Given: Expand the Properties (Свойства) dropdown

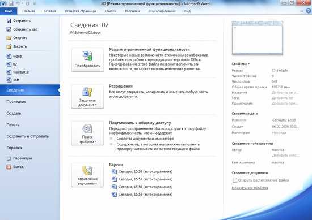Looking at the screenshot, I should tap(241, 64).
